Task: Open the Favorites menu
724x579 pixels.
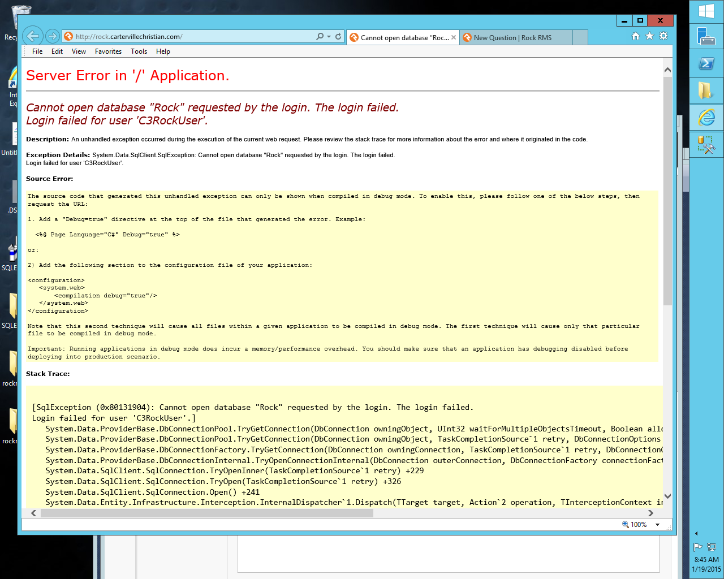Action: (x=108, y=51)
